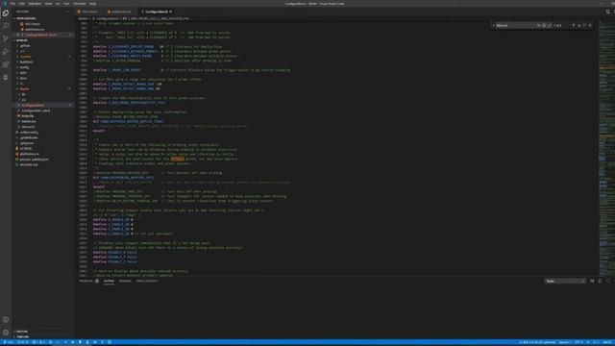
Task: Switch to the Problems panel tab
Action: coord(86,281)
